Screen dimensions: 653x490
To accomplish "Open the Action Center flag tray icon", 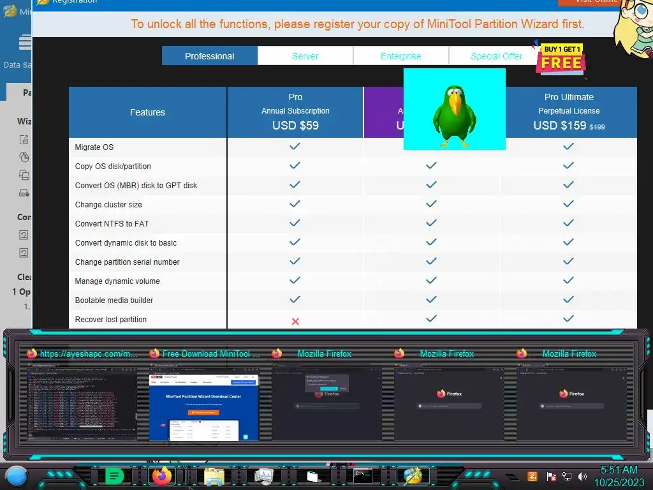I will 551,476.
